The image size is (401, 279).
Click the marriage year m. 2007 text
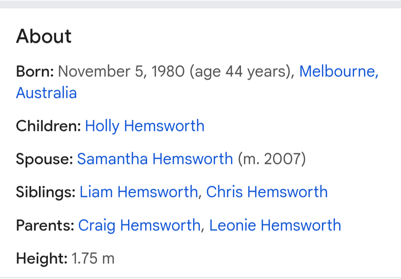pyautogui.click(x=272, y=159)
